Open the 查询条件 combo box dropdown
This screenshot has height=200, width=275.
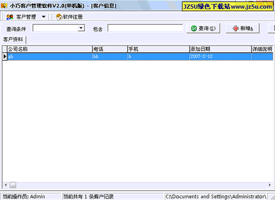click(81, 28)
